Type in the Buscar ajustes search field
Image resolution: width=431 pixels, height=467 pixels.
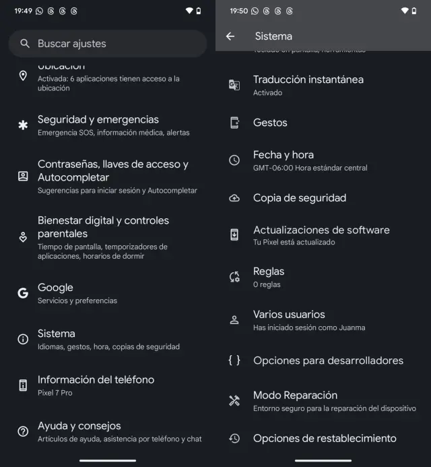(114, 44)
